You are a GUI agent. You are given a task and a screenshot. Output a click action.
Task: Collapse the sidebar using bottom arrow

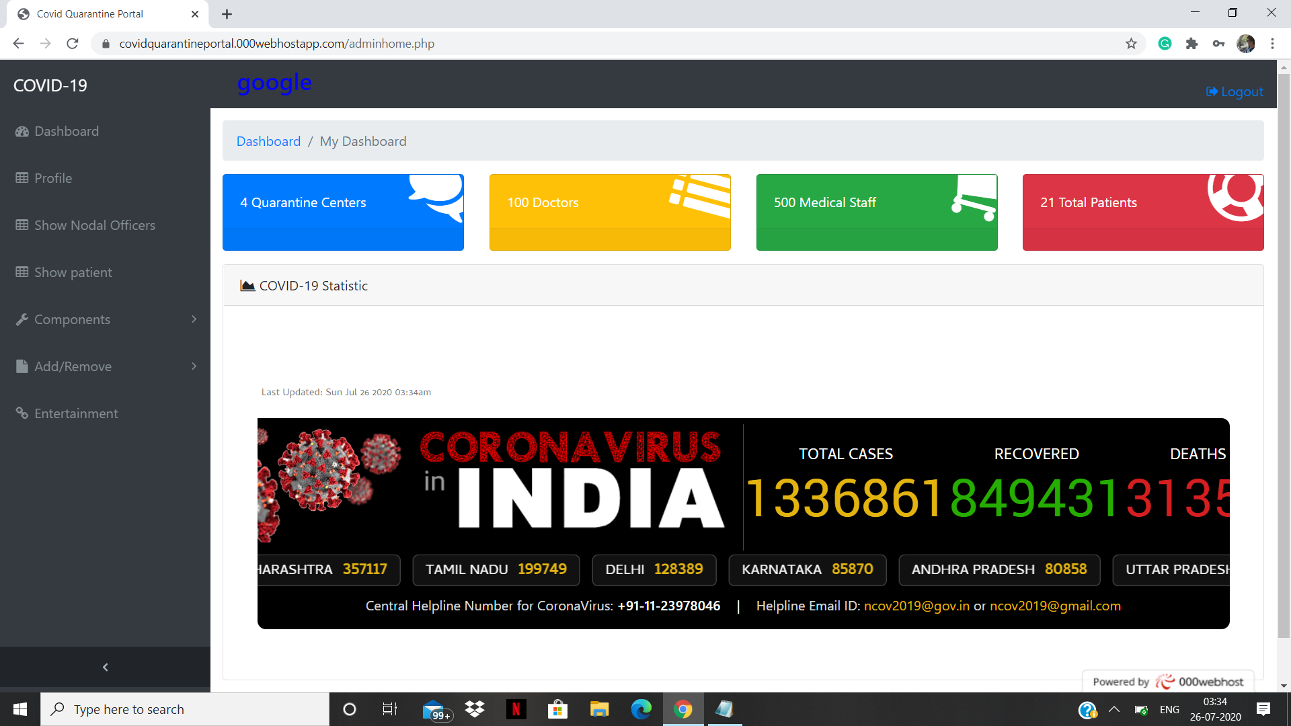(105, 667)
